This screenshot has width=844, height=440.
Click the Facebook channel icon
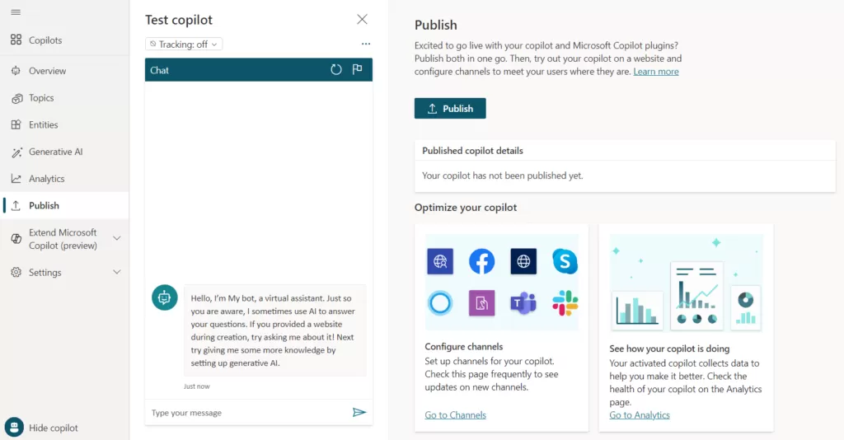(x=481, y=262)
